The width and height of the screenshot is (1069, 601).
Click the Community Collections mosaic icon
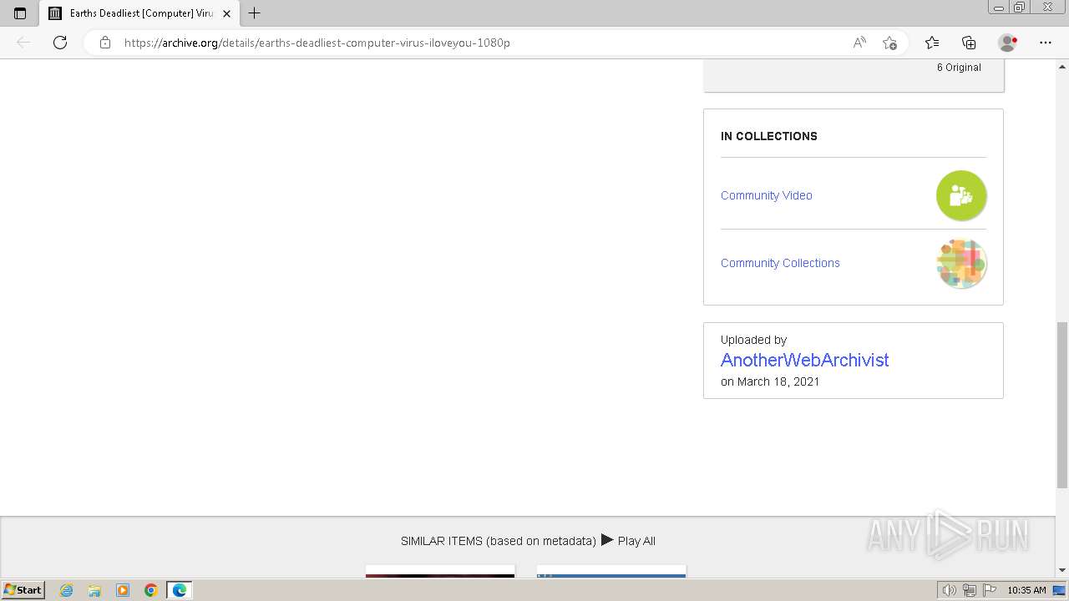(961, 264)
